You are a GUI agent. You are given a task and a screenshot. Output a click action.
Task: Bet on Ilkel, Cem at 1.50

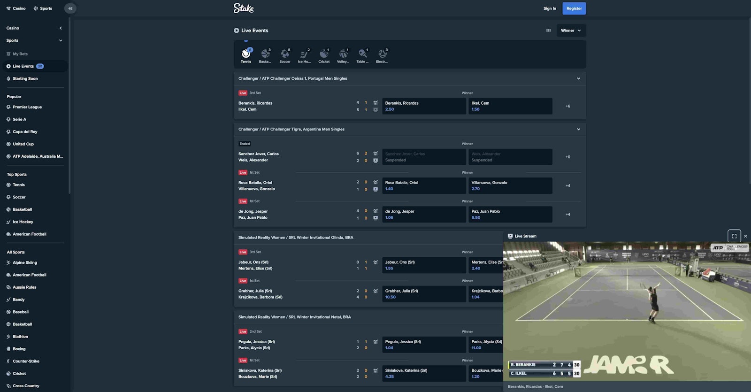(510, 106)
